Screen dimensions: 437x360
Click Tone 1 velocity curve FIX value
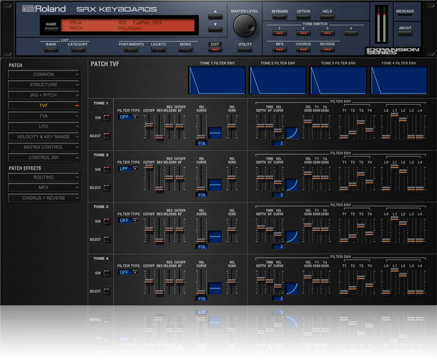pos(202,143)
